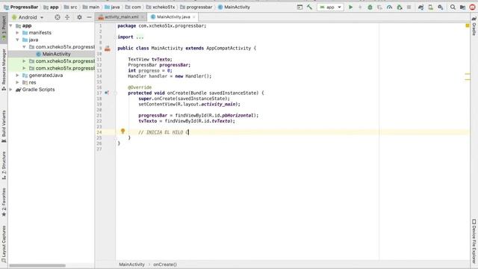Click Run with Coverage icon
The height and width of the screenshot is (269, 478).
tap(379, 7)
